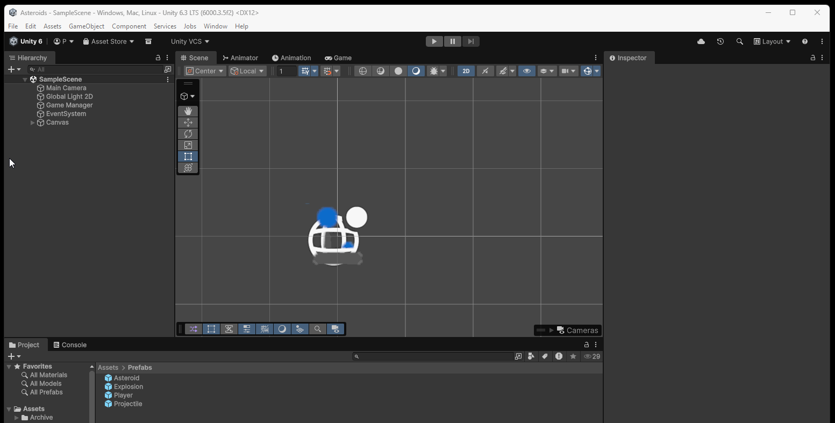Select the Rotate tool

click(x=188, y=134)
